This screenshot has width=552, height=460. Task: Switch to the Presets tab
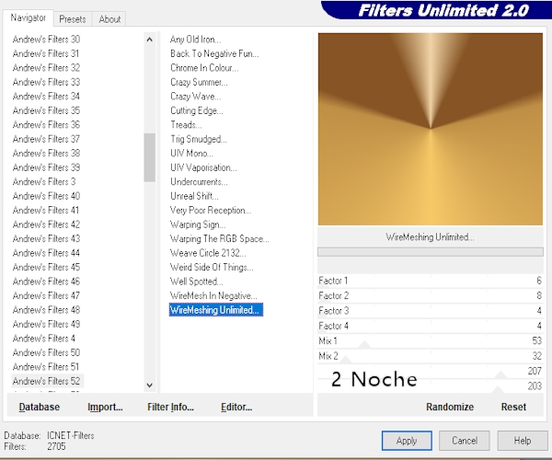72,19
